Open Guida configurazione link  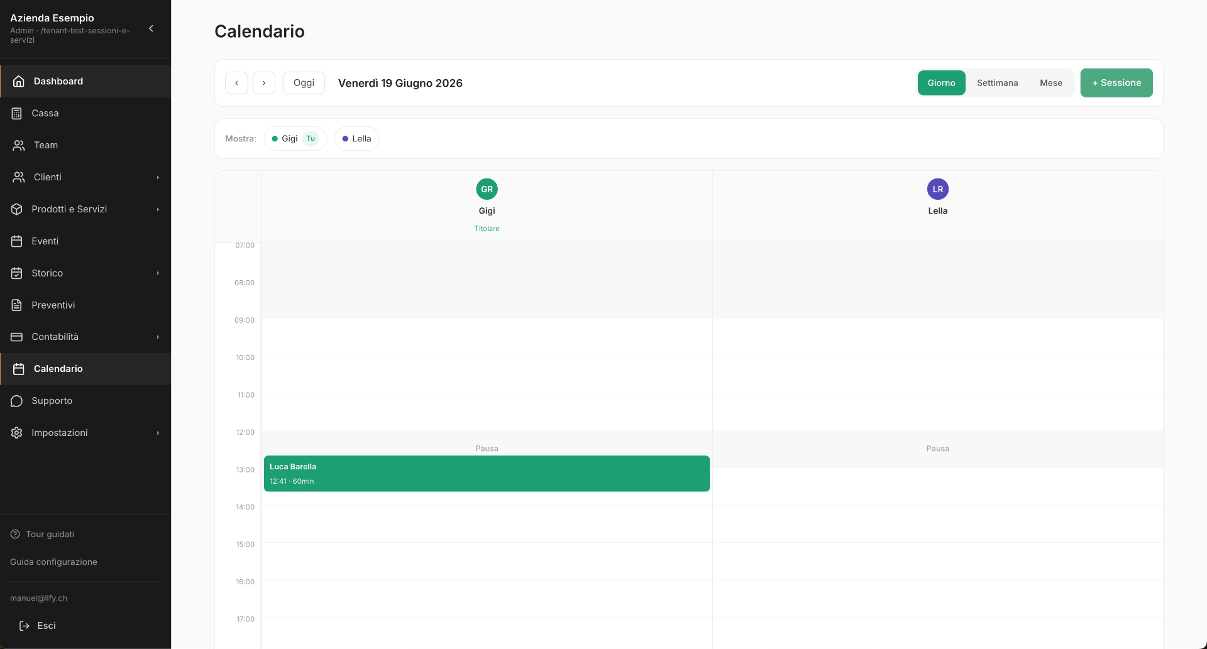[x=53, y=562]
